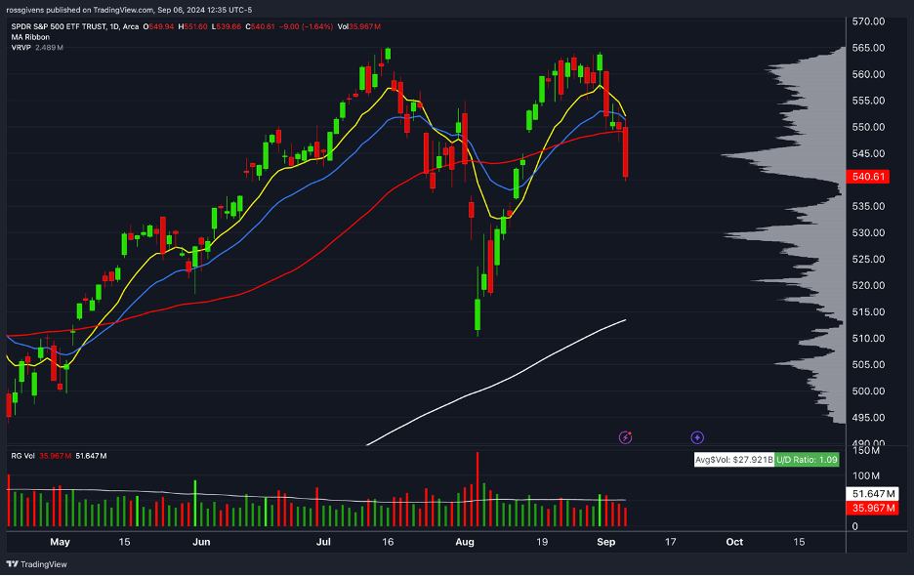Click the purple lightning-bolt event icon
This screenshot has height=576, width=914.
point(625,437)
